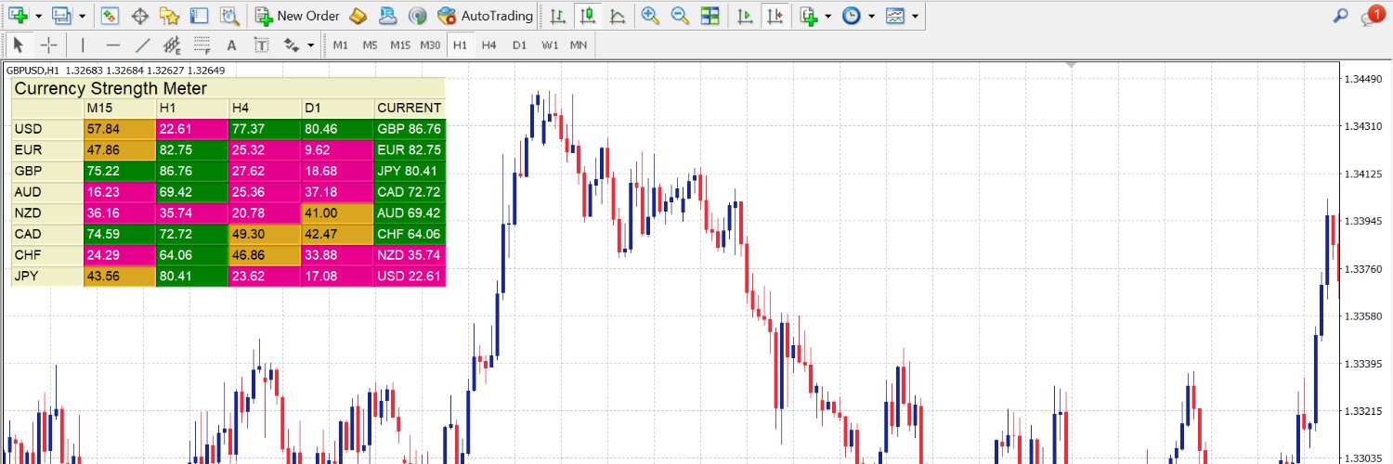Select the Cursor arrow tool

[x=20, y=45]
